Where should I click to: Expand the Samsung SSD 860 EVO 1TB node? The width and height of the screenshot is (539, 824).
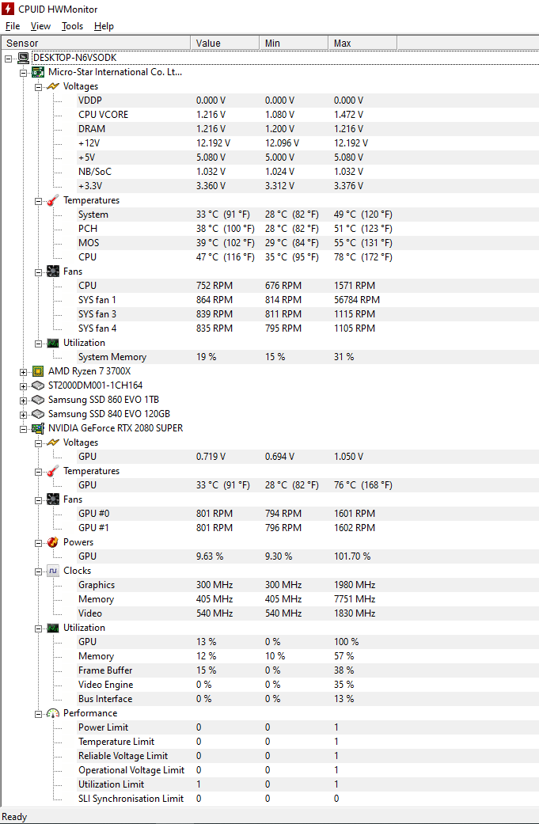[23, 401]
